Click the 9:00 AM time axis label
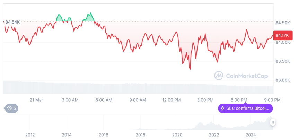This screenshot has width=298, height=139. tap(138, 100)
